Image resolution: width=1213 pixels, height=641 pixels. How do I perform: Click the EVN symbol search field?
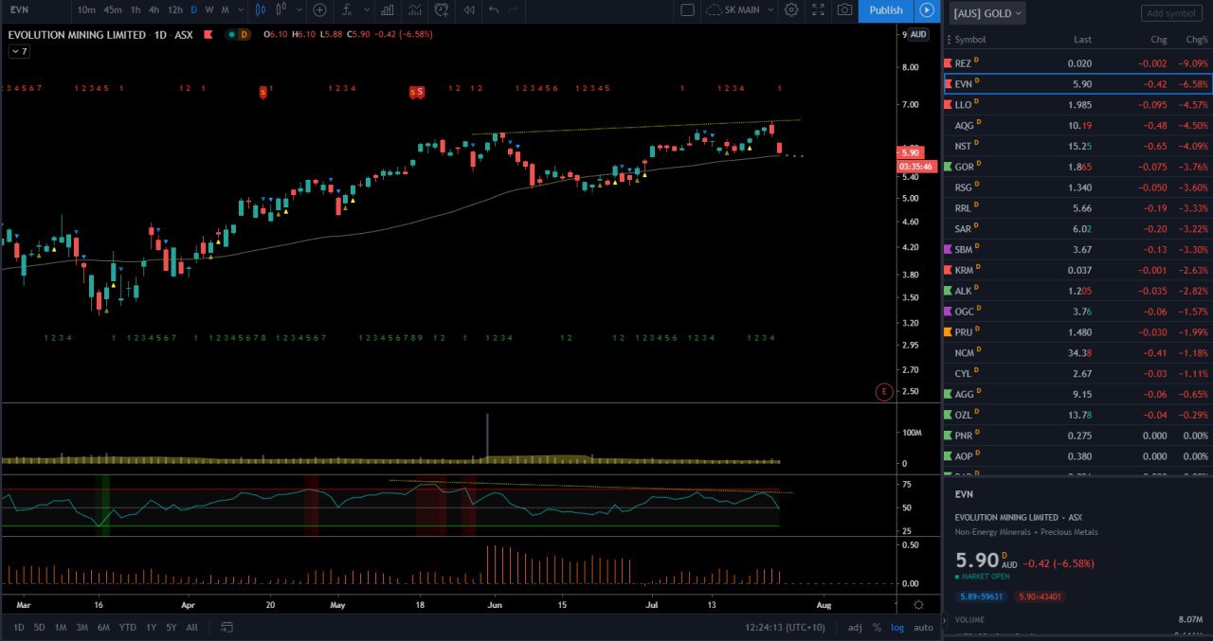pos(36,9)
